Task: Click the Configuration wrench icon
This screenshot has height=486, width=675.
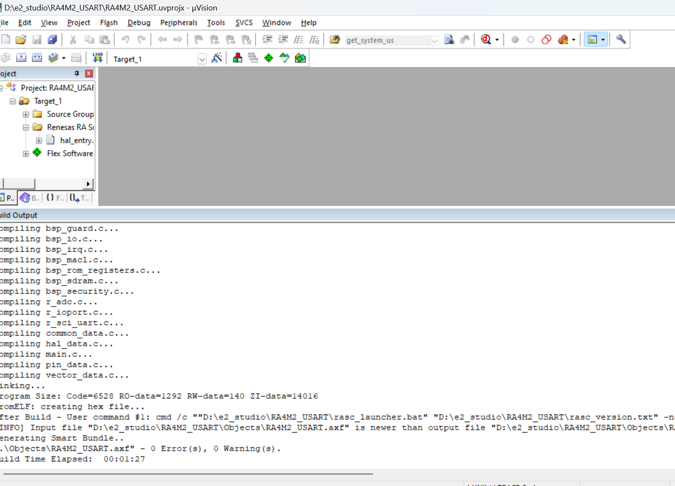Action: click(x=621, y=40)
